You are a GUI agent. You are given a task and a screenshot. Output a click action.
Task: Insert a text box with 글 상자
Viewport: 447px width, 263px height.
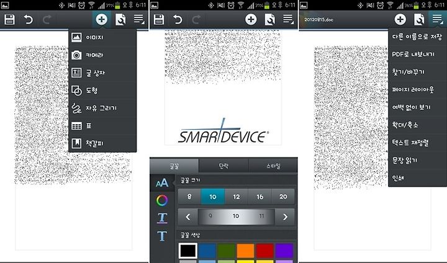click(x=102, y=73)
